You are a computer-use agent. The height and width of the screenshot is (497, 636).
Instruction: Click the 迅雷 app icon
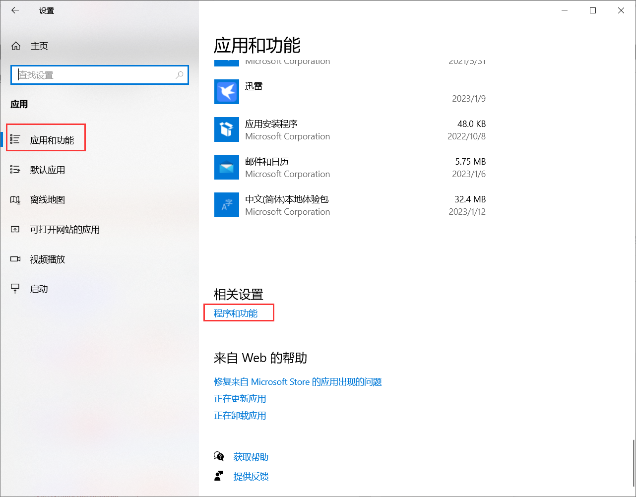click(227, 92)
